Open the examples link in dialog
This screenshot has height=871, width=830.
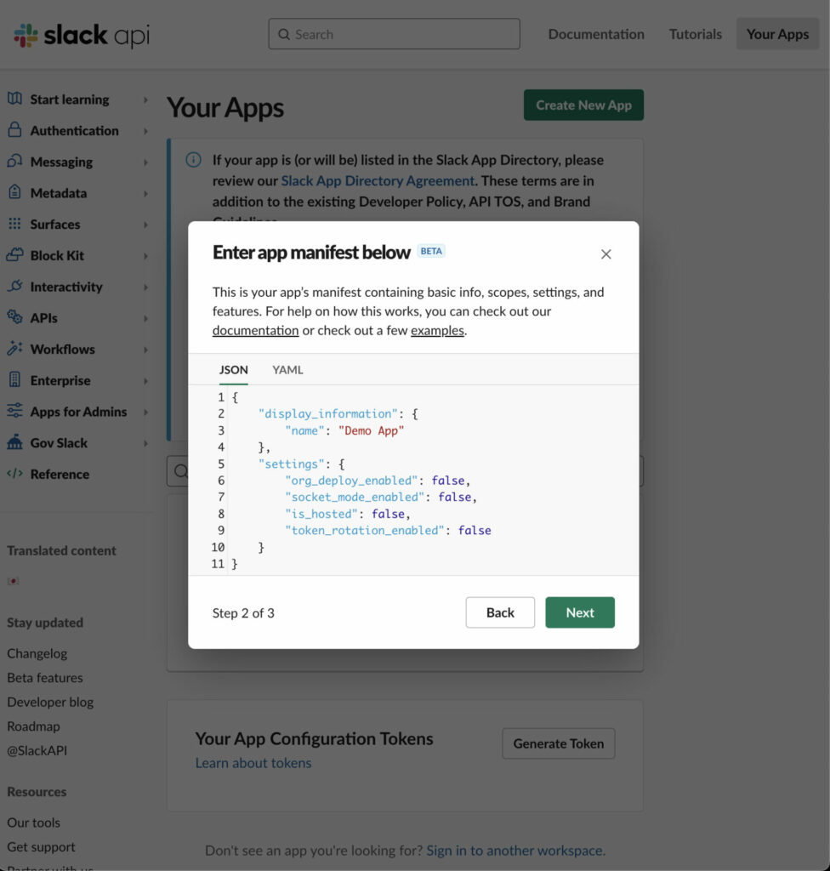pos(437,331)
